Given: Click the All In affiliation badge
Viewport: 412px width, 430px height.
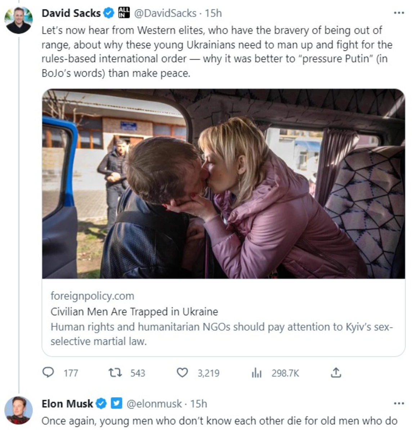Looking at the screenshot, I should 124,13.
